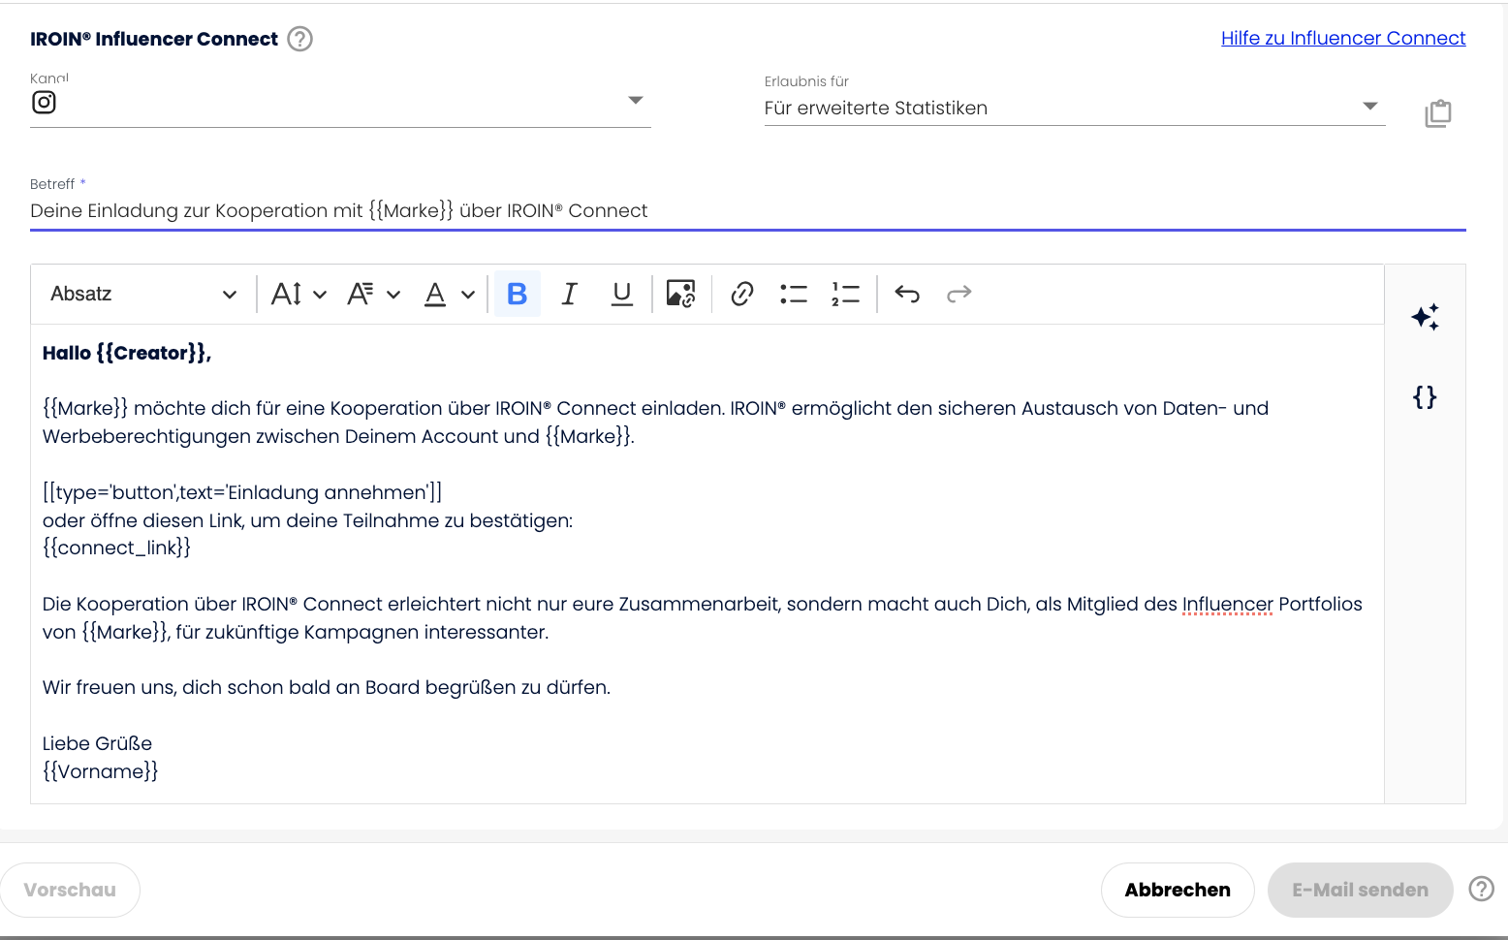The height and width of the screenshot is (940, 1508).
Task: Select the Instagram channel icon
Action: click(x=44, y=102)
